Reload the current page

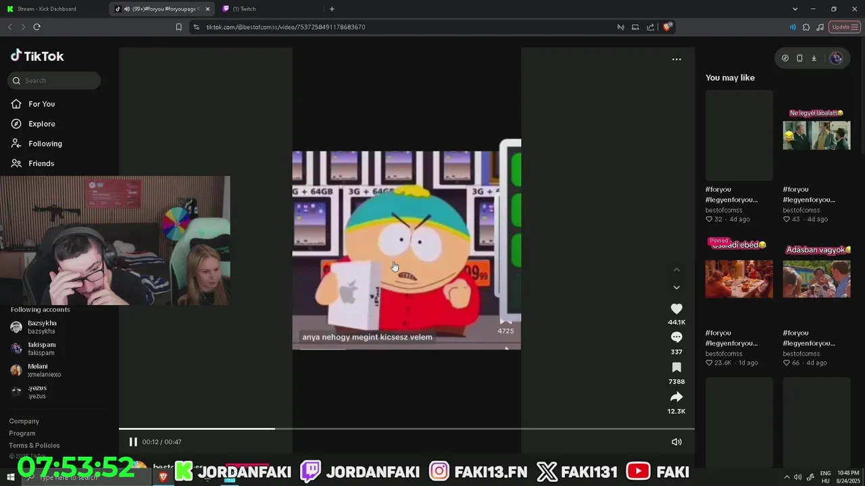tap(36, 27)
